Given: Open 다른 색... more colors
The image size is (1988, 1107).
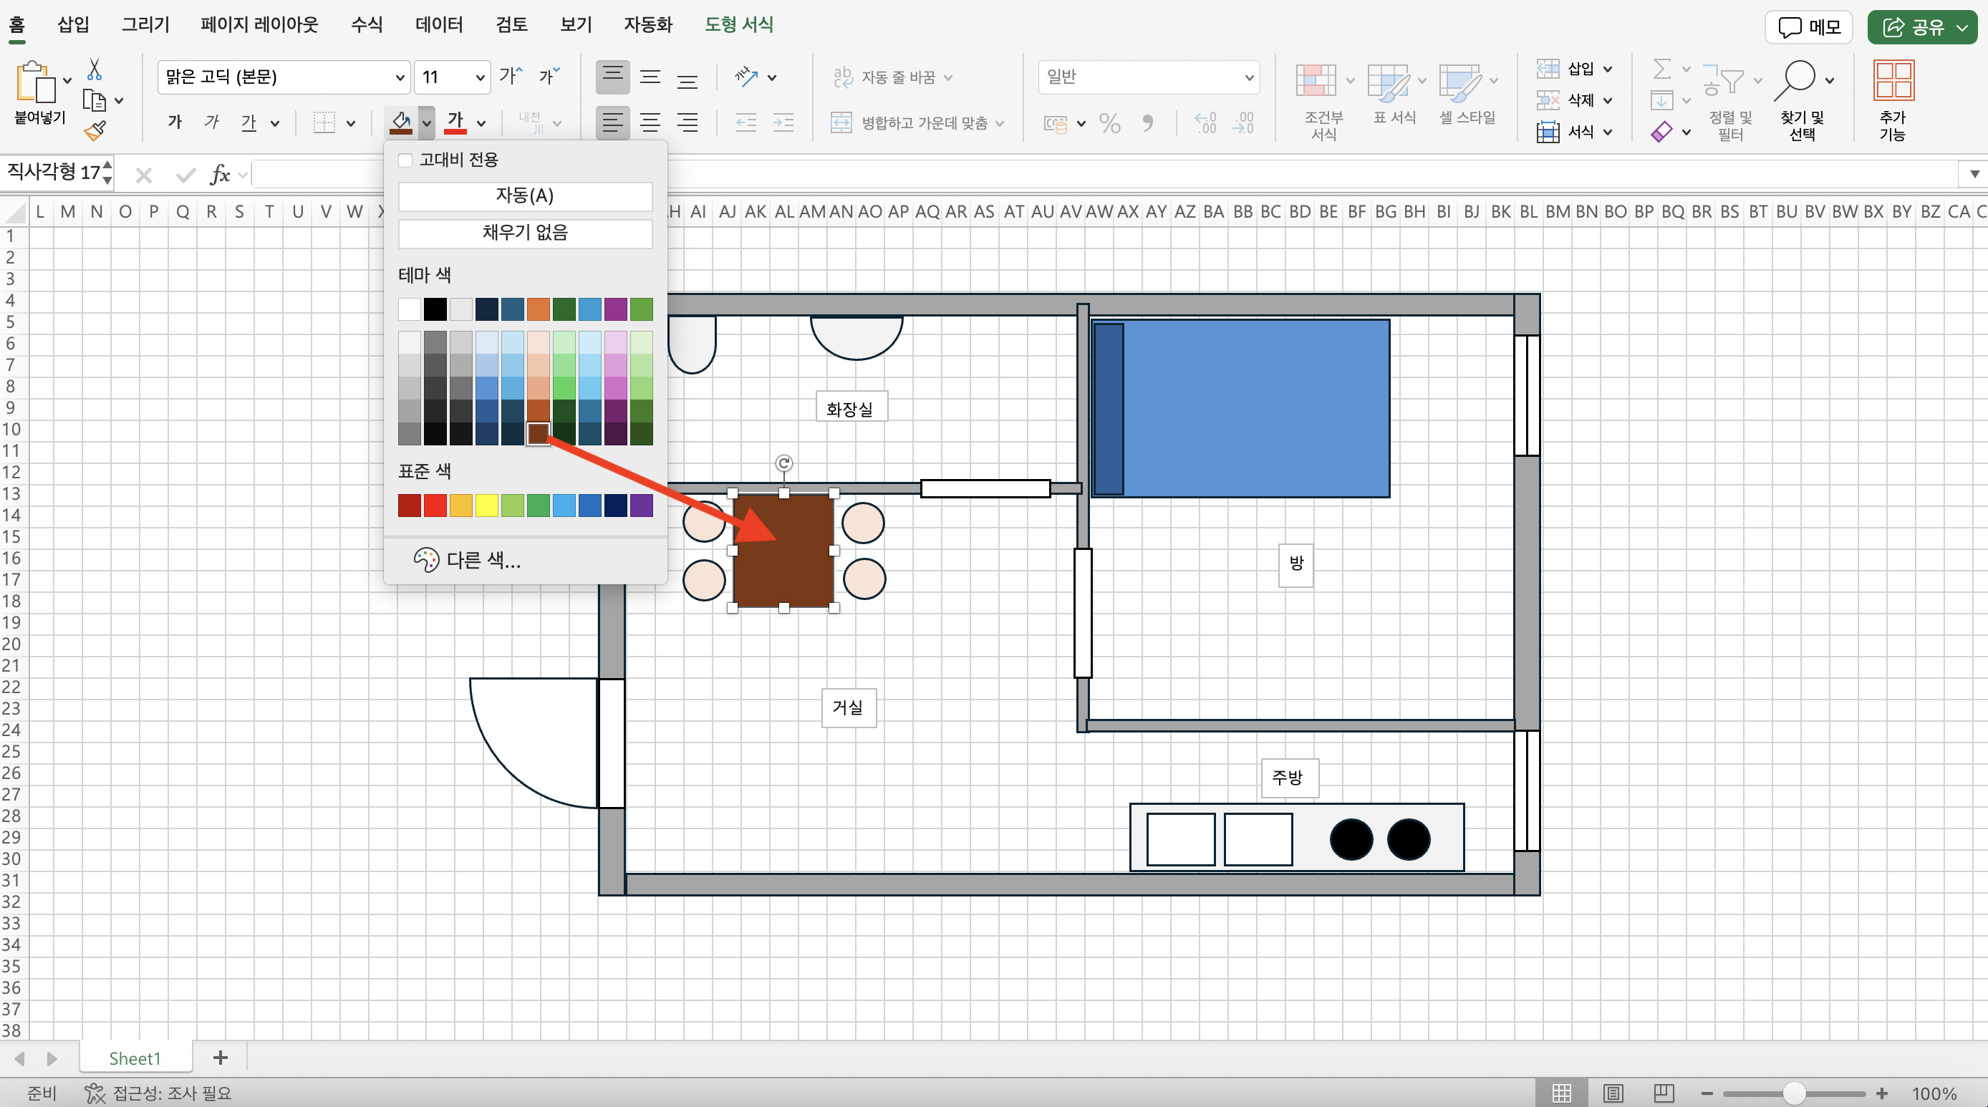Looking at the screenshot, I should (x=467, y=560).
